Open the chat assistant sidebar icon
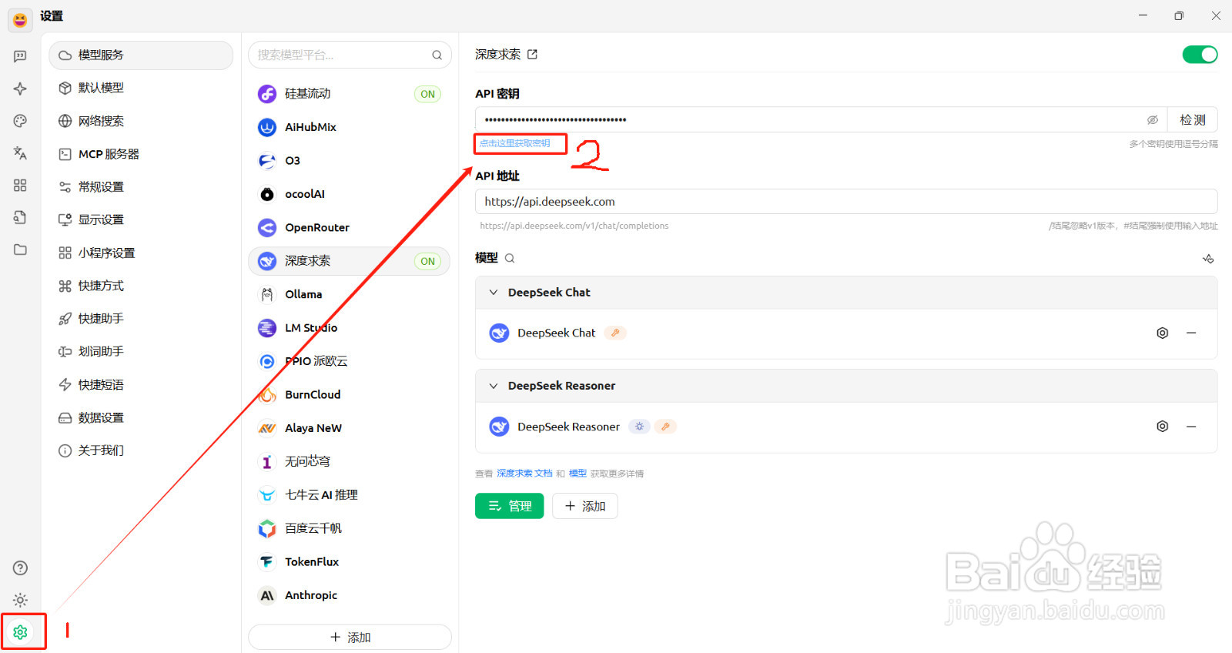The height and width of the screenshot is (653, 1232). pyautogui.click(x=20, y=56)
